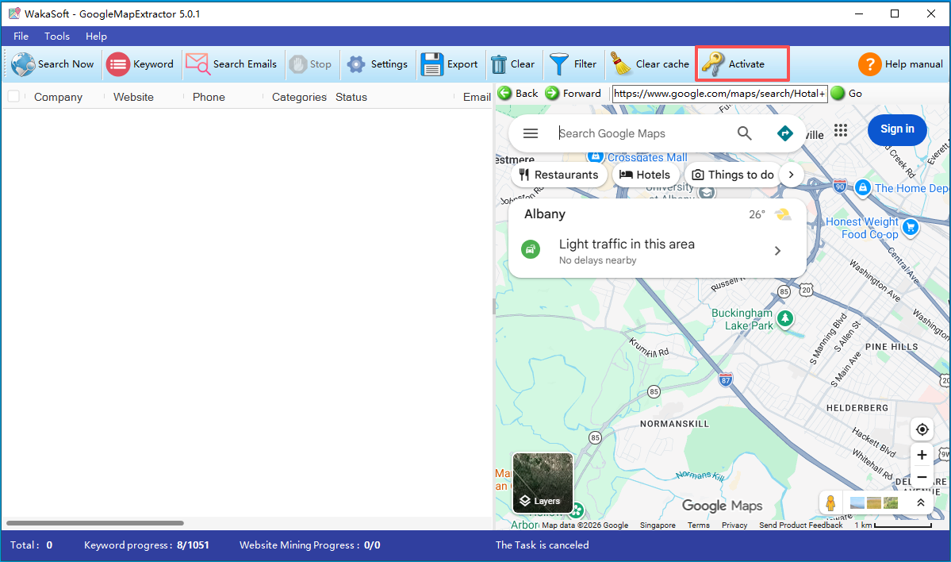Viewport: 951px width, 562px height.
Task: Open the Privacy link
Action: [734, 525]
